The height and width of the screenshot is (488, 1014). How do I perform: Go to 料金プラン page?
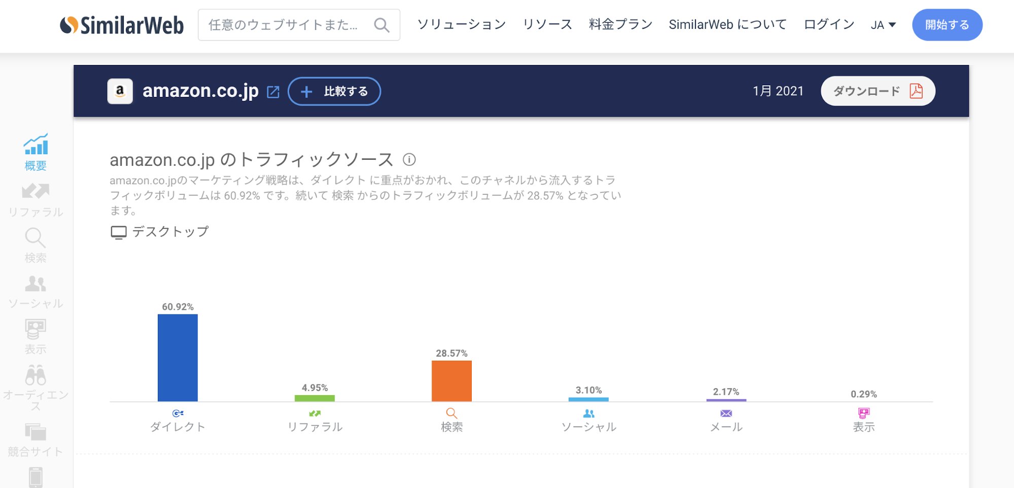click(x=620, y=24)
